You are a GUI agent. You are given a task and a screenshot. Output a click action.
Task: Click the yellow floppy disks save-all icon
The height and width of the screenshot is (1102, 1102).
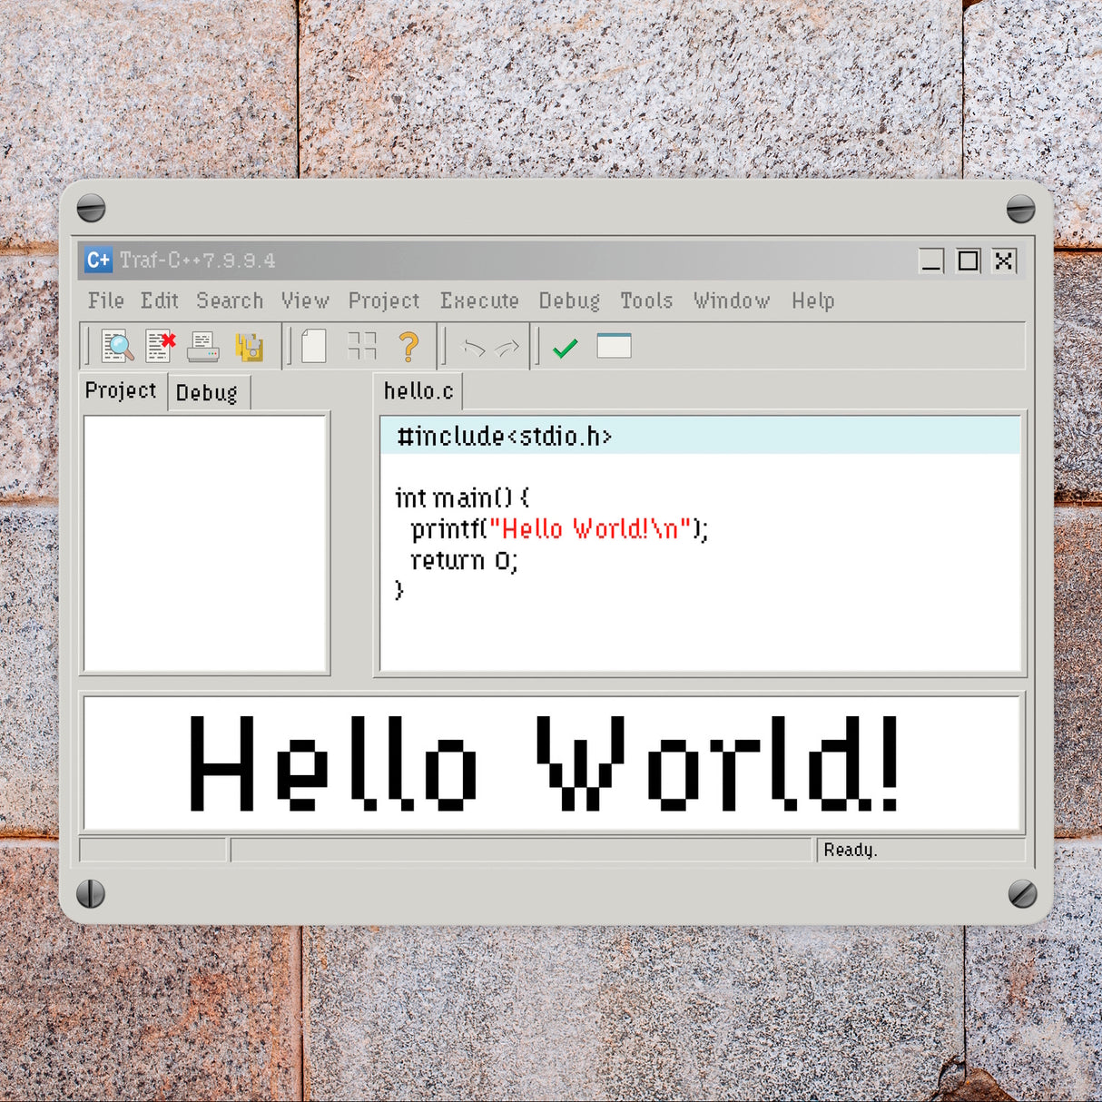click(x=249, y=347)
